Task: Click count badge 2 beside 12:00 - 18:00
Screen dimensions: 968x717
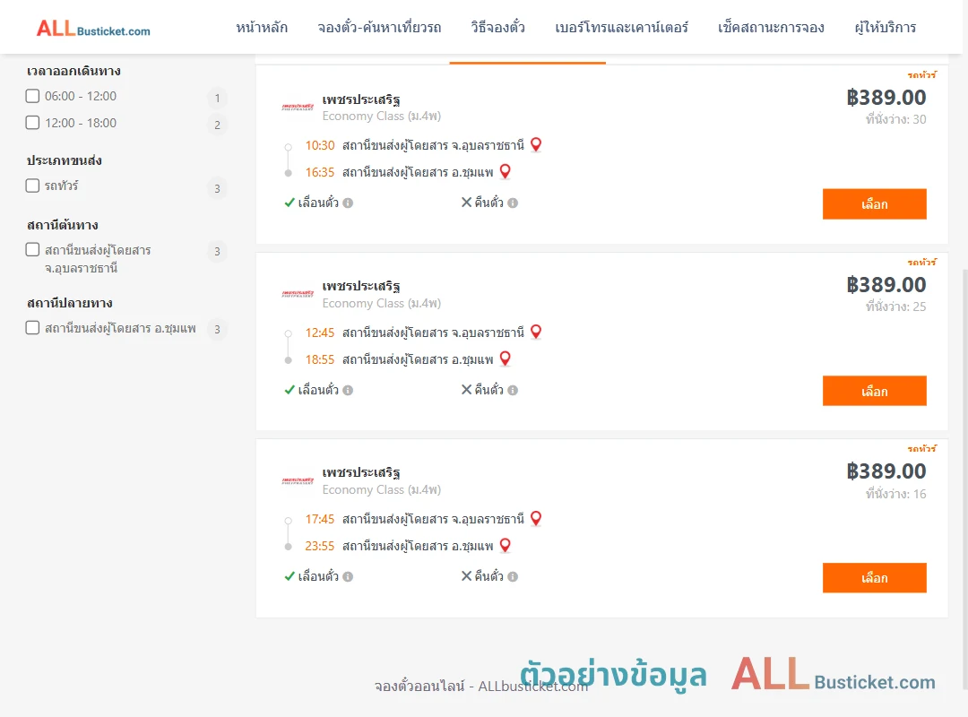Action: pos(217,125)
